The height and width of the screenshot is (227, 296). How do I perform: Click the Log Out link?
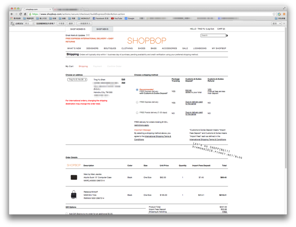[210, 29]
